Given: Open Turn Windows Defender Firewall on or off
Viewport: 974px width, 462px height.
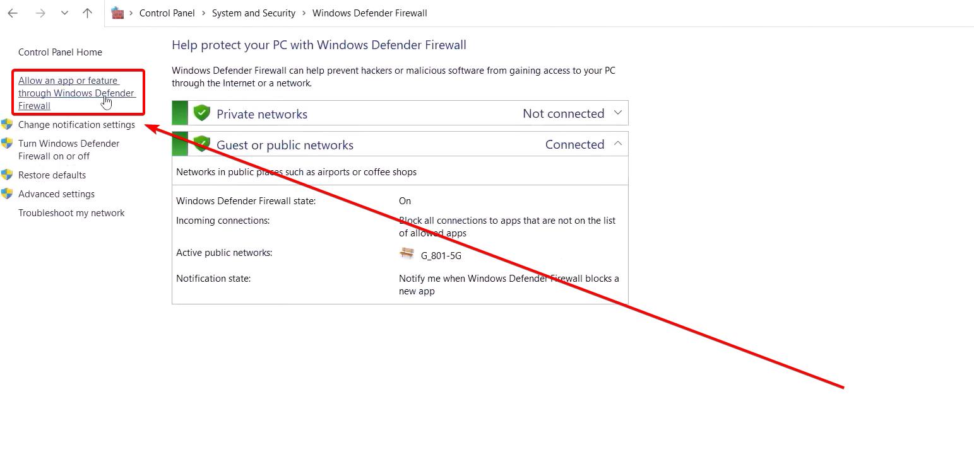Looking at the screenshot, I should click(69, 150).
